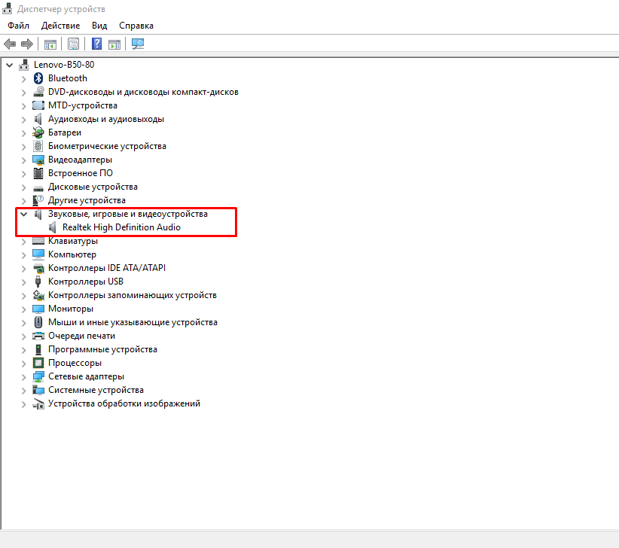This screenshot has width=619, height=548.
Task: Click the DVD drive category icon
Action: click(38, 92)
